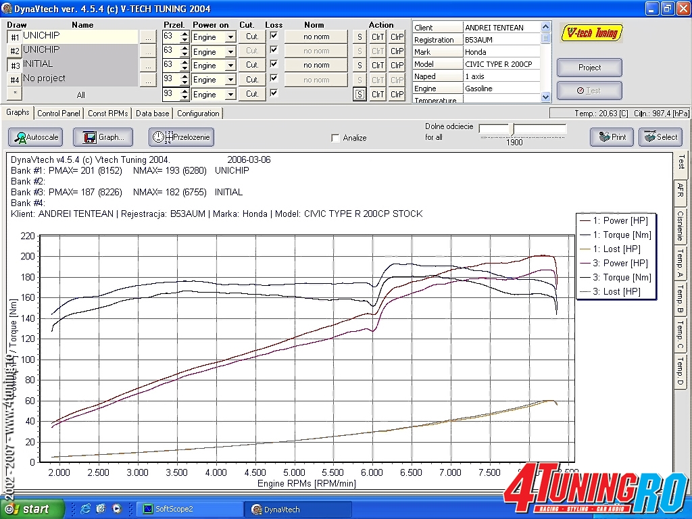The width and height of the screenshot is (692, 519).
Task: Click the Project button
Action: tap(589, 68)
